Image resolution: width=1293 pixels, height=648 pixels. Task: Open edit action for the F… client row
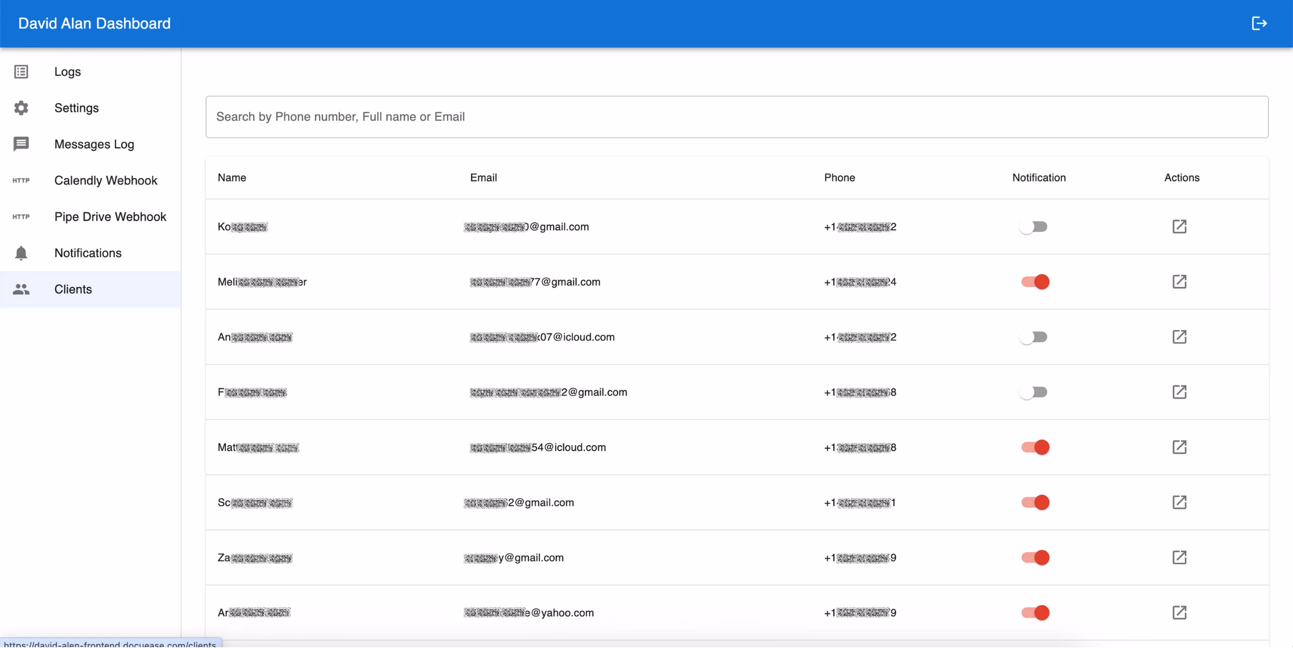1179,392
